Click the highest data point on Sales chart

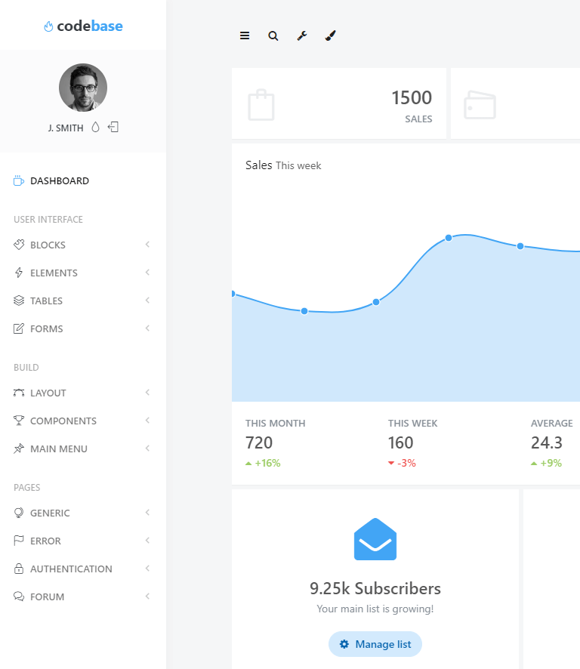click(449, 238)
